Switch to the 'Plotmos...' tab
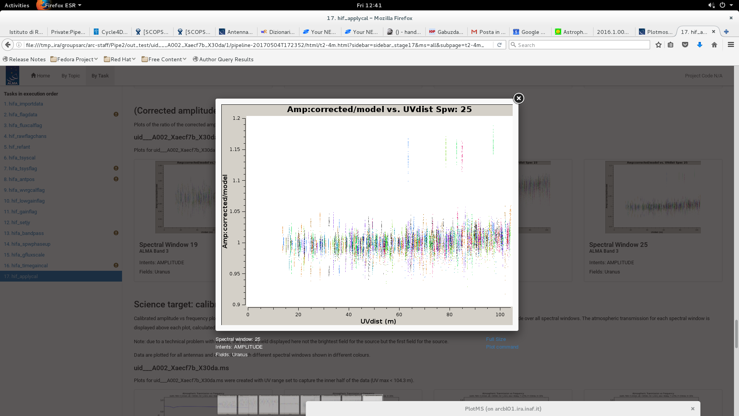This screenshot has height=416, width=739. (655, 32)
